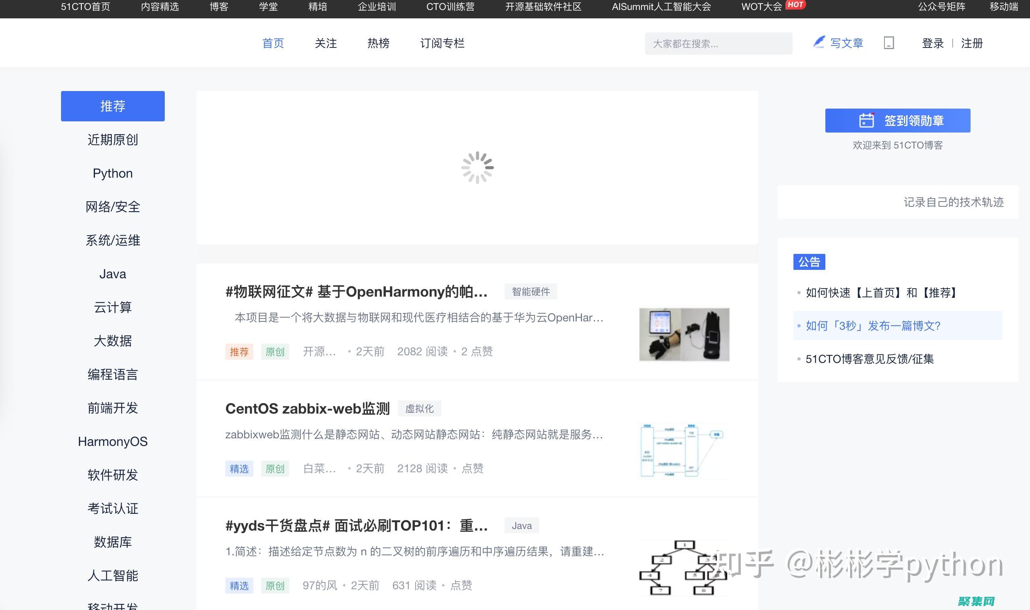Select the Python category in the sidebar
1030x610 pixels.
(112, 173)
